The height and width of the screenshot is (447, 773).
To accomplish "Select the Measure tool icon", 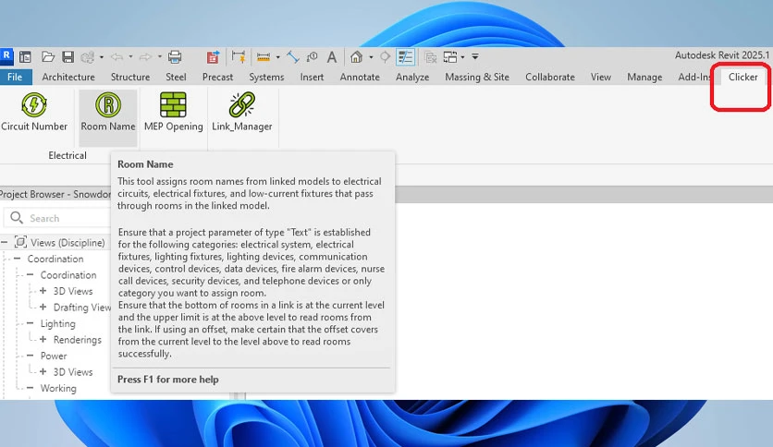I will (264, 57).
